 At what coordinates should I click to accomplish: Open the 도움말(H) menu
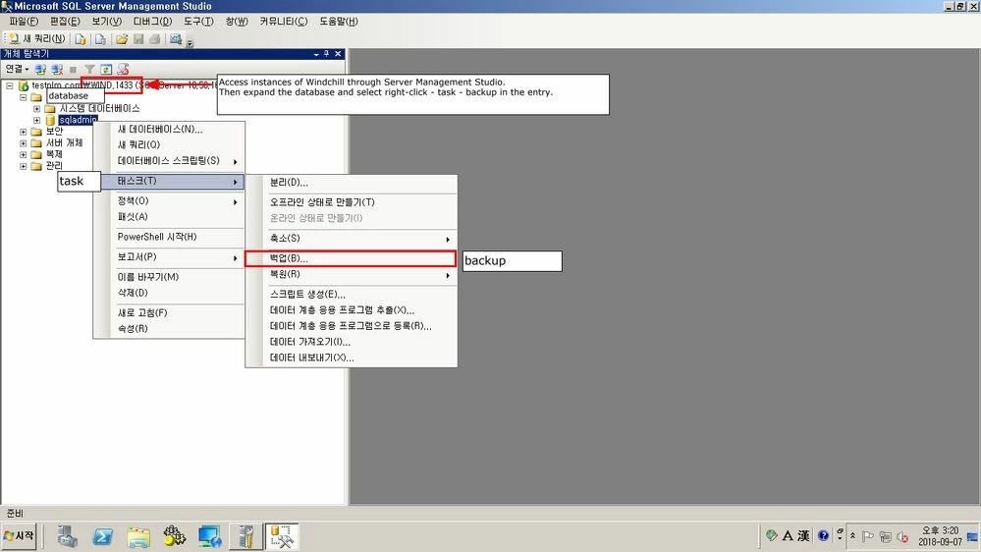tap(339, 22)
